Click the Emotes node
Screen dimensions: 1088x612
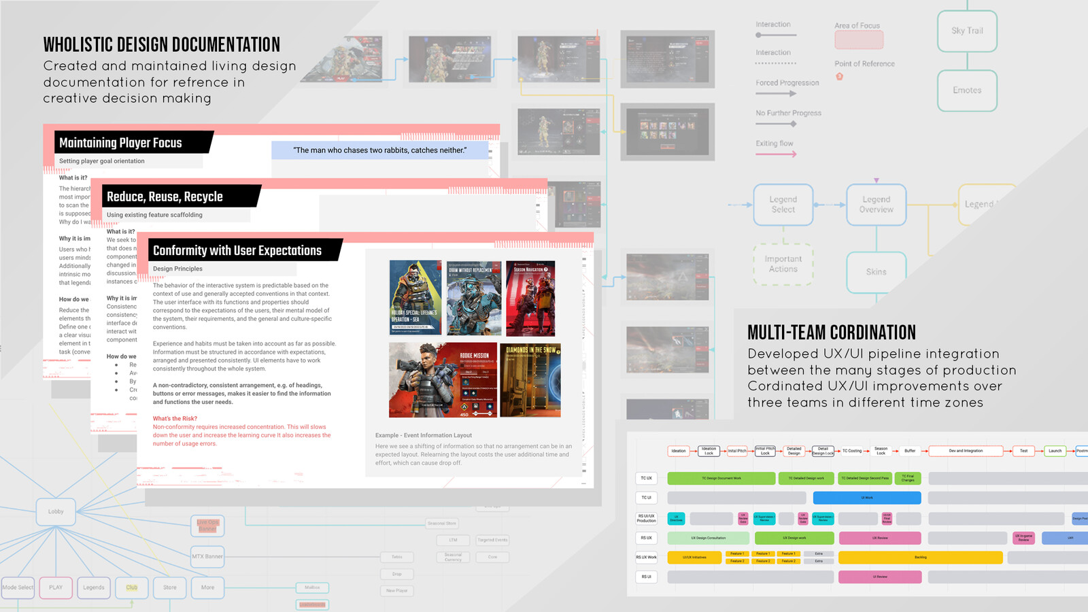967,90
